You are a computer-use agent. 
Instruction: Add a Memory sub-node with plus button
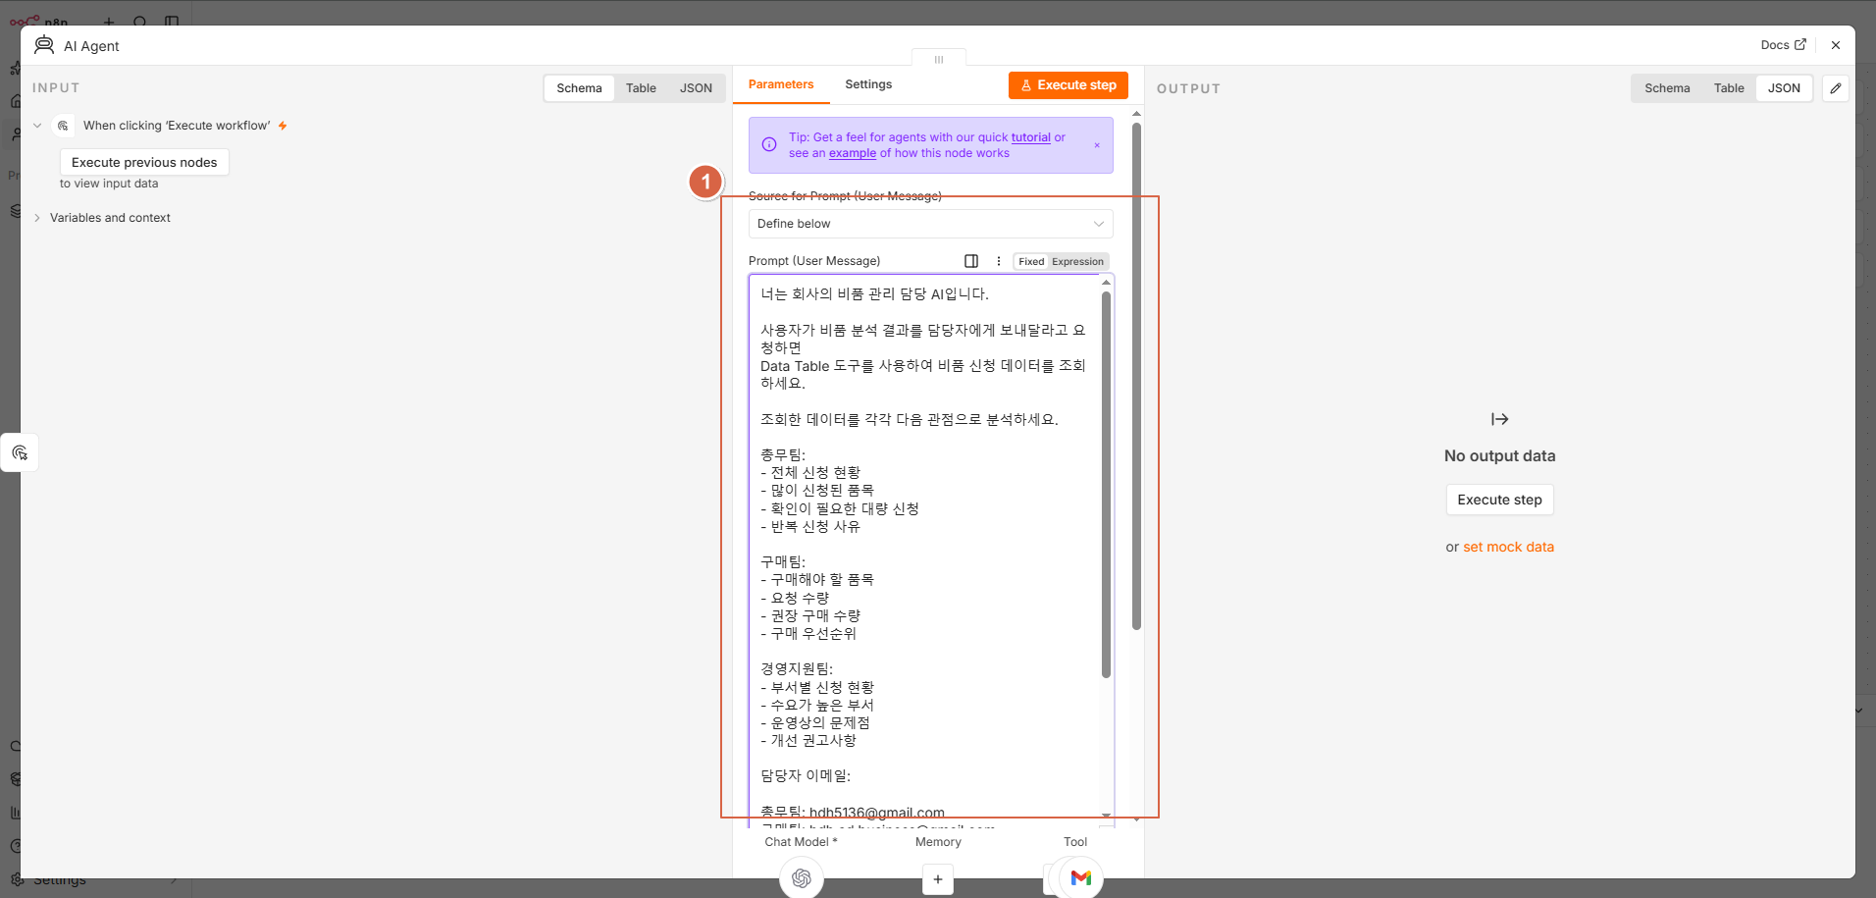[938, 879]
